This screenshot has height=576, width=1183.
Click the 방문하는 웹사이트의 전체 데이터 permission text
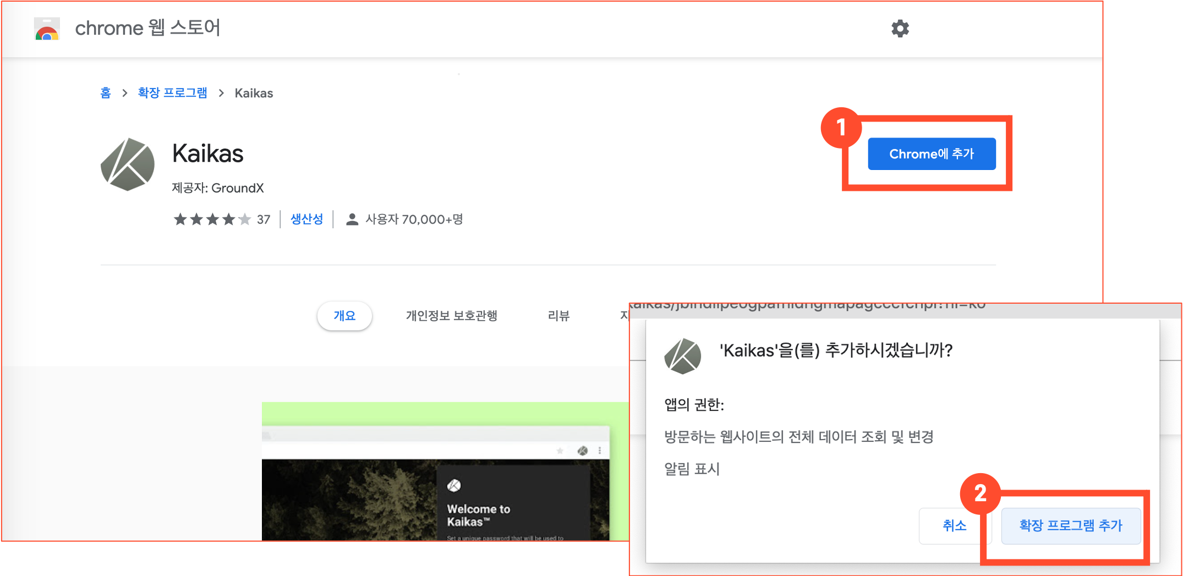pyautogui.click(x=799, y=437)
